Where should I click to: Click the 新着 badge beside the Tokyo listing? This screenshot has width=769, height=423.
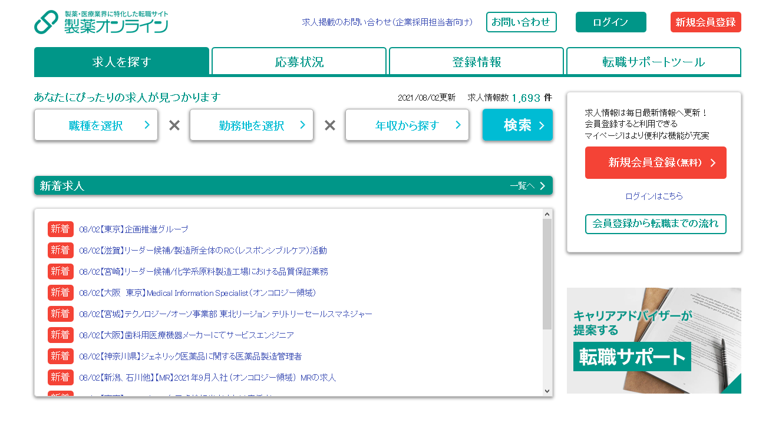[x=60, y=229]
